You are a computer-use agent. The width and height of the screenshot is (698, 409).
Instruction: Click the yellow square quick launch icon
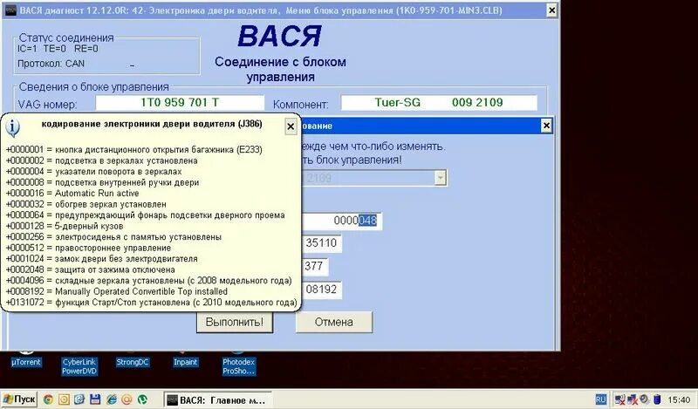pyautogui.click(x=64, y=399)
